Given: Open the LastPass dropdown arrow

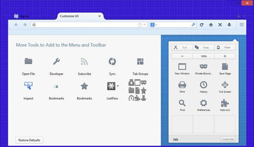Looking at the screenshot, I should 118,86.
